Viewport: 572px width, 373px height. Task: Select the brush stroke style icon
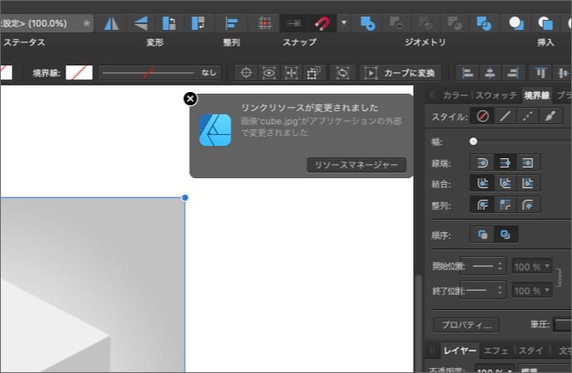(548, 117)
